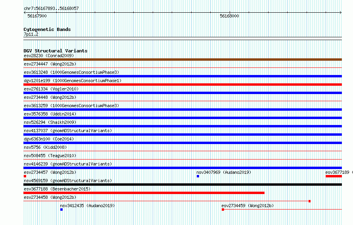Open the dgv1201e199 (1000GenomesConsortiumPhase1) variant label
353x225 pixels.
(73, 81)
